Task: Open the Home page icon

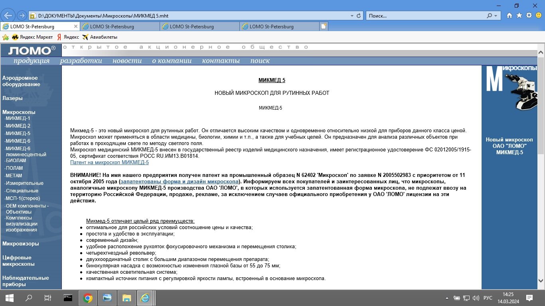Action: coord(509,16)
